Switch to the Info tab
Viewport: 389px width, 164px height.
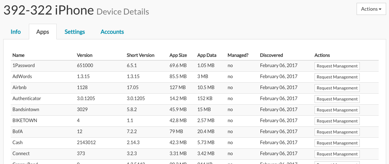(x=16, y=32)
